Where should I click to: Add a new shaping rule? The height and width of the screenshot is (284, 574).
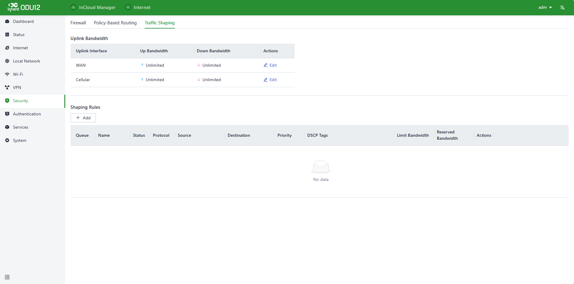(83, 118)
